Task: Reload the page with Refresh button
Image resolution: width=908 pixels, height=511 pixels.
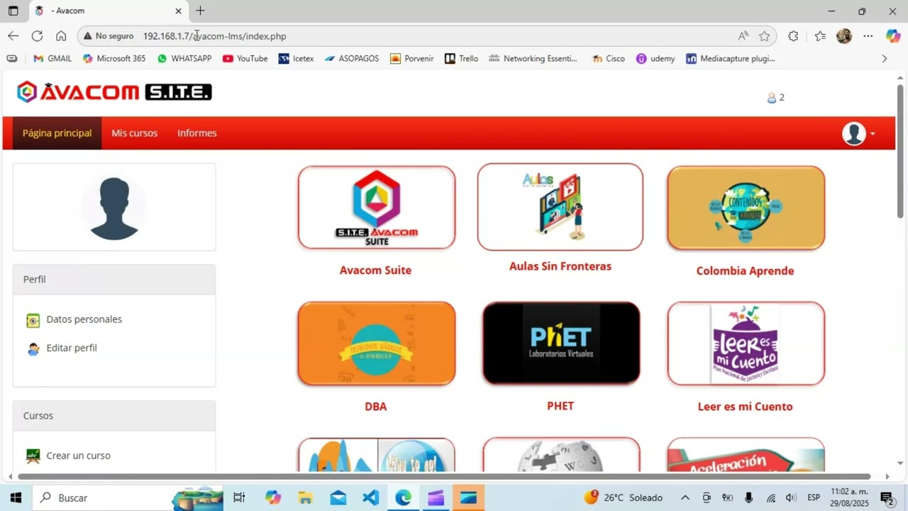Action: tap(37, 35)
